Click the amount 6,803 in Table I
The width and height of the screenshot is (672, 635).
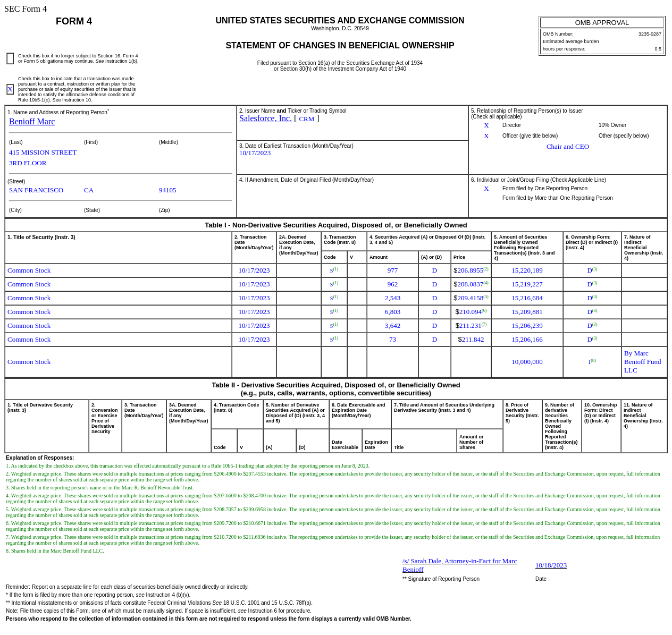(x=392, y=312)
